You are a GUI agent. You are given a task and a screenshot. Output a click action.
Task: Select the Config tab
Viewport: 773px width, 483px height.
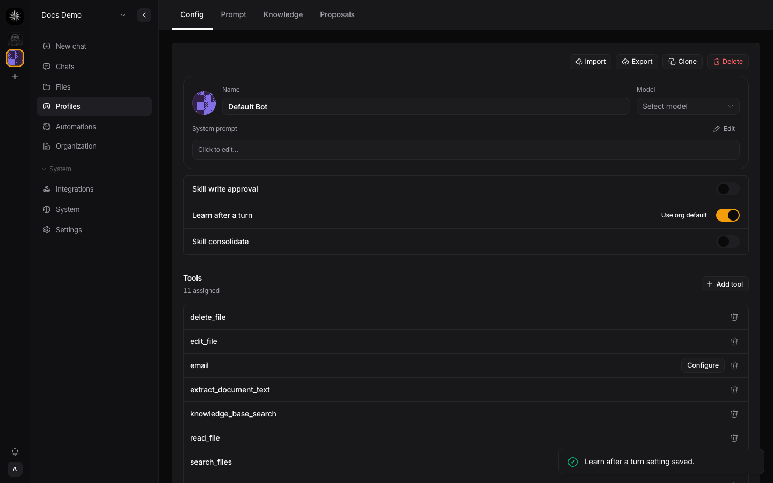[192, 14]
